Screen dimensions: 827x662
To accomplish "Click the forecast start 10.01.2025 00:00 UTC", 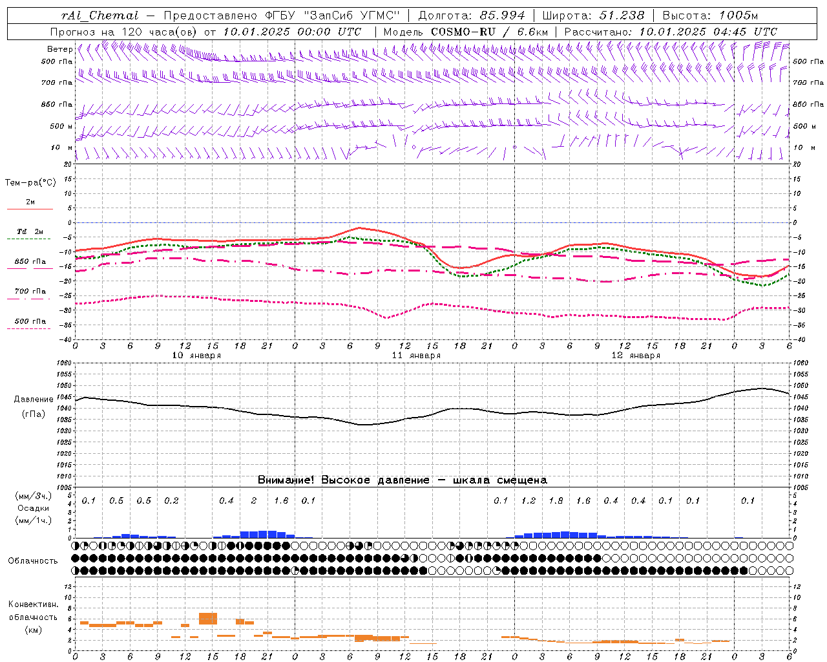I will pos(292,32).
